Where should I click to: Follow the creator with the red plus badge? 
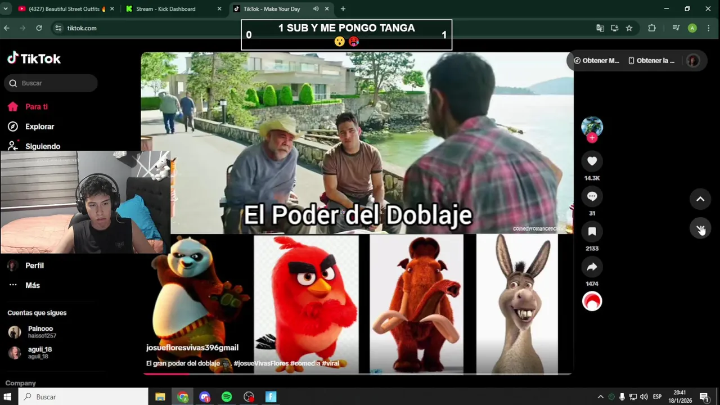click(x=592, y=138)
